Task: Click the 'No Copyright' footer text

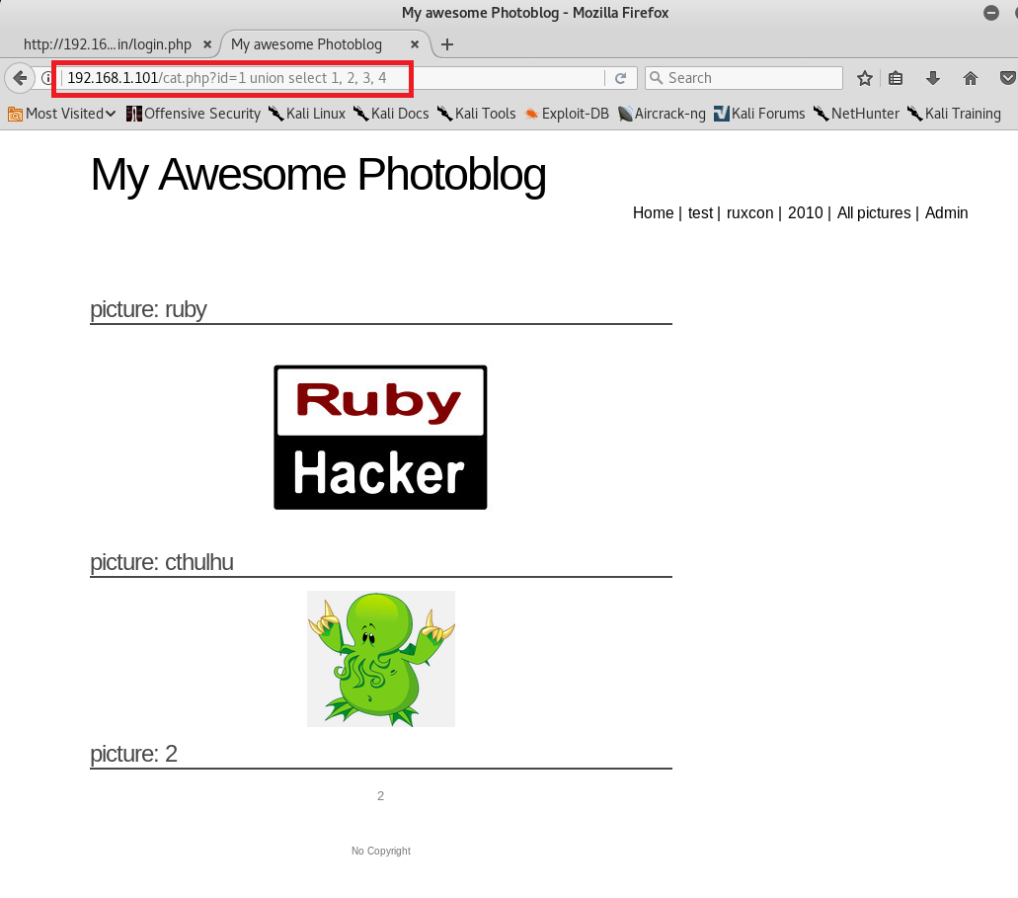Action: pyautogui.click(x=381, y=851)
